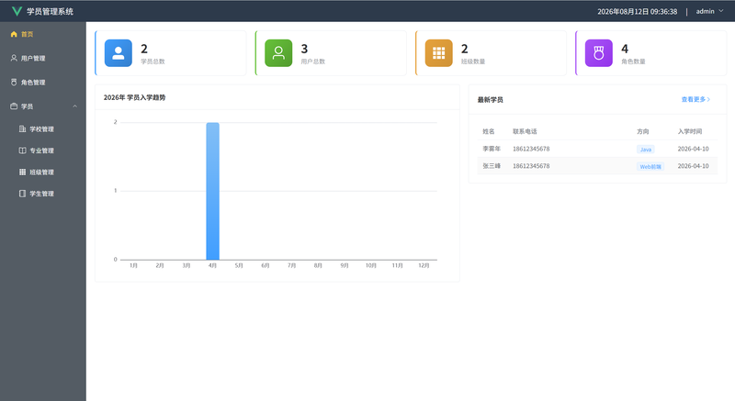Click the 12月 label on chart axis
This screenshot has width=735, height=401.
424,265
